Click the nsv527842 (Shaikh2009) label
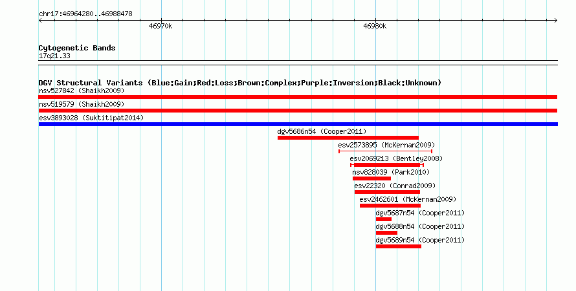The height and width of the screenshot is (291, 576). pos(82,91)
